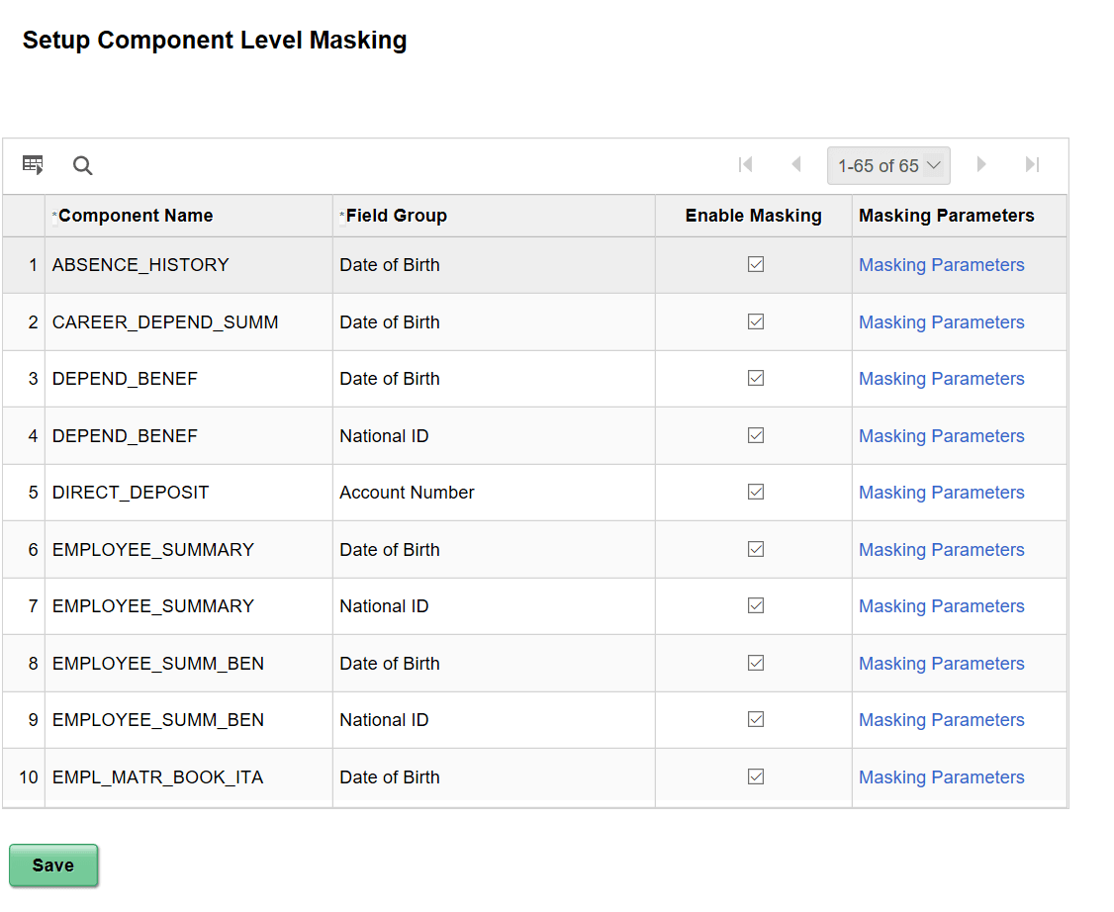The height and width of the screenshot is (912, 1114).
Task: Open Masking Parameters for DIRECT_DEPOSIT Account Number
Action: tap(941, 492)
